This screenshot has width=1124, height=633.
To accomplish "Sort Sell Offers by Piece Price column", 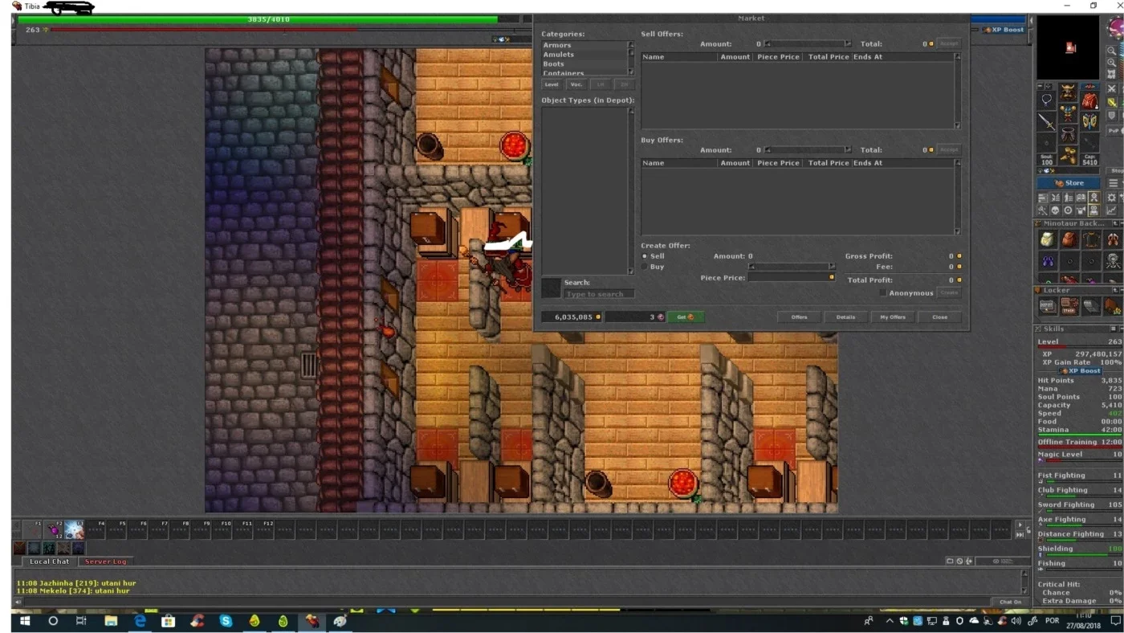I will [x=778, y=57].
